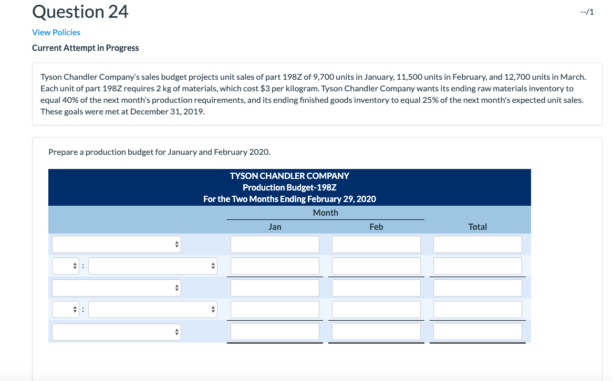
Task: Expand the third row label dropdown
Action: pyautogui.click(x=116, y=287)
